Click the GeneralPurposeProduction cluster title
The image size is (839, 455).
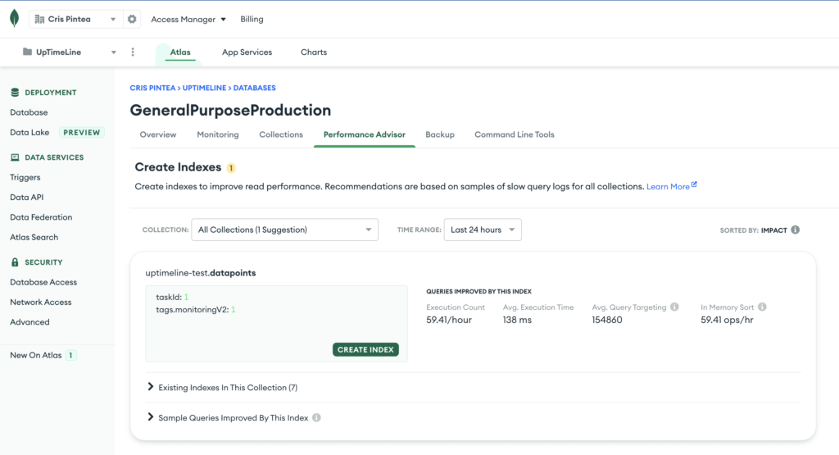pyautogui.click(x=230, y=111)
